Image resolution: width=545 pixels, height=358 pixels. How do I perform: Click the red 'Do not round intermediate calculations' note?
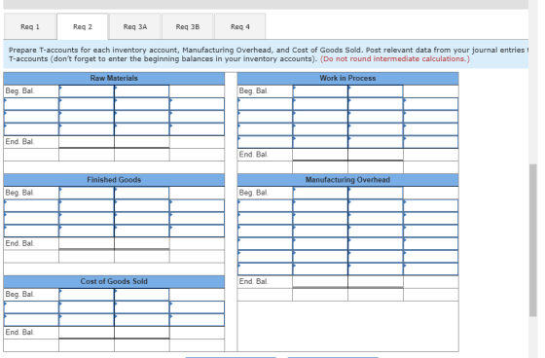pos(395,58)
